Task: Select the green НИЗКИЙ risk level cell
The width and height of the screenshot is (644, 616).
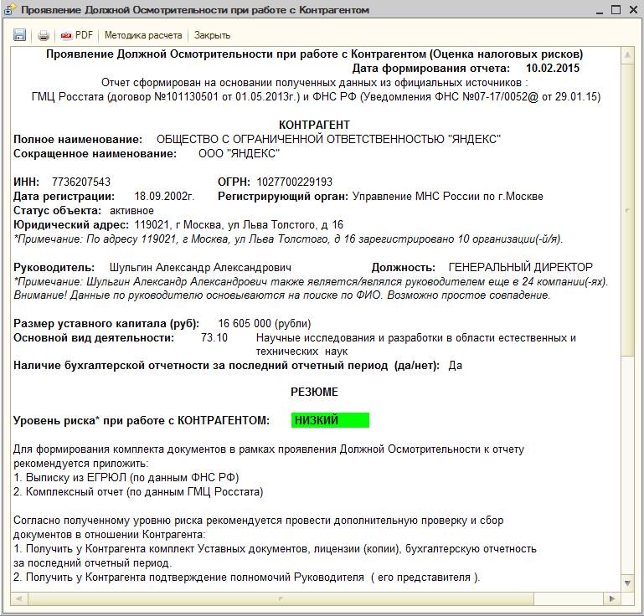Action: [x=330, y=420]
